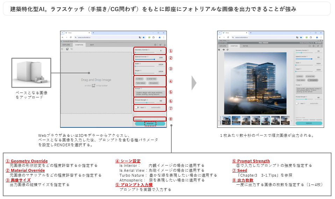Click bookmark star in the right browser address bar
The image size is (335, 199).
point(301,37)
